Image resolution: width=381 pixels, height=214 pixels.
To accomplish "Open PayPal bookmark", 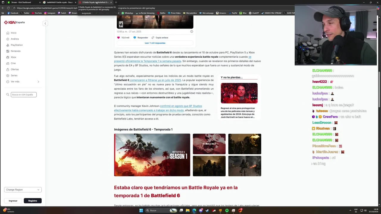I will (233, 13).
